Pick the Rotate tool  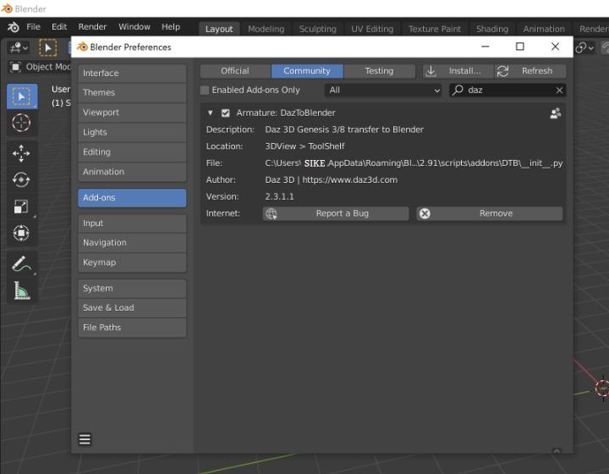21,180
